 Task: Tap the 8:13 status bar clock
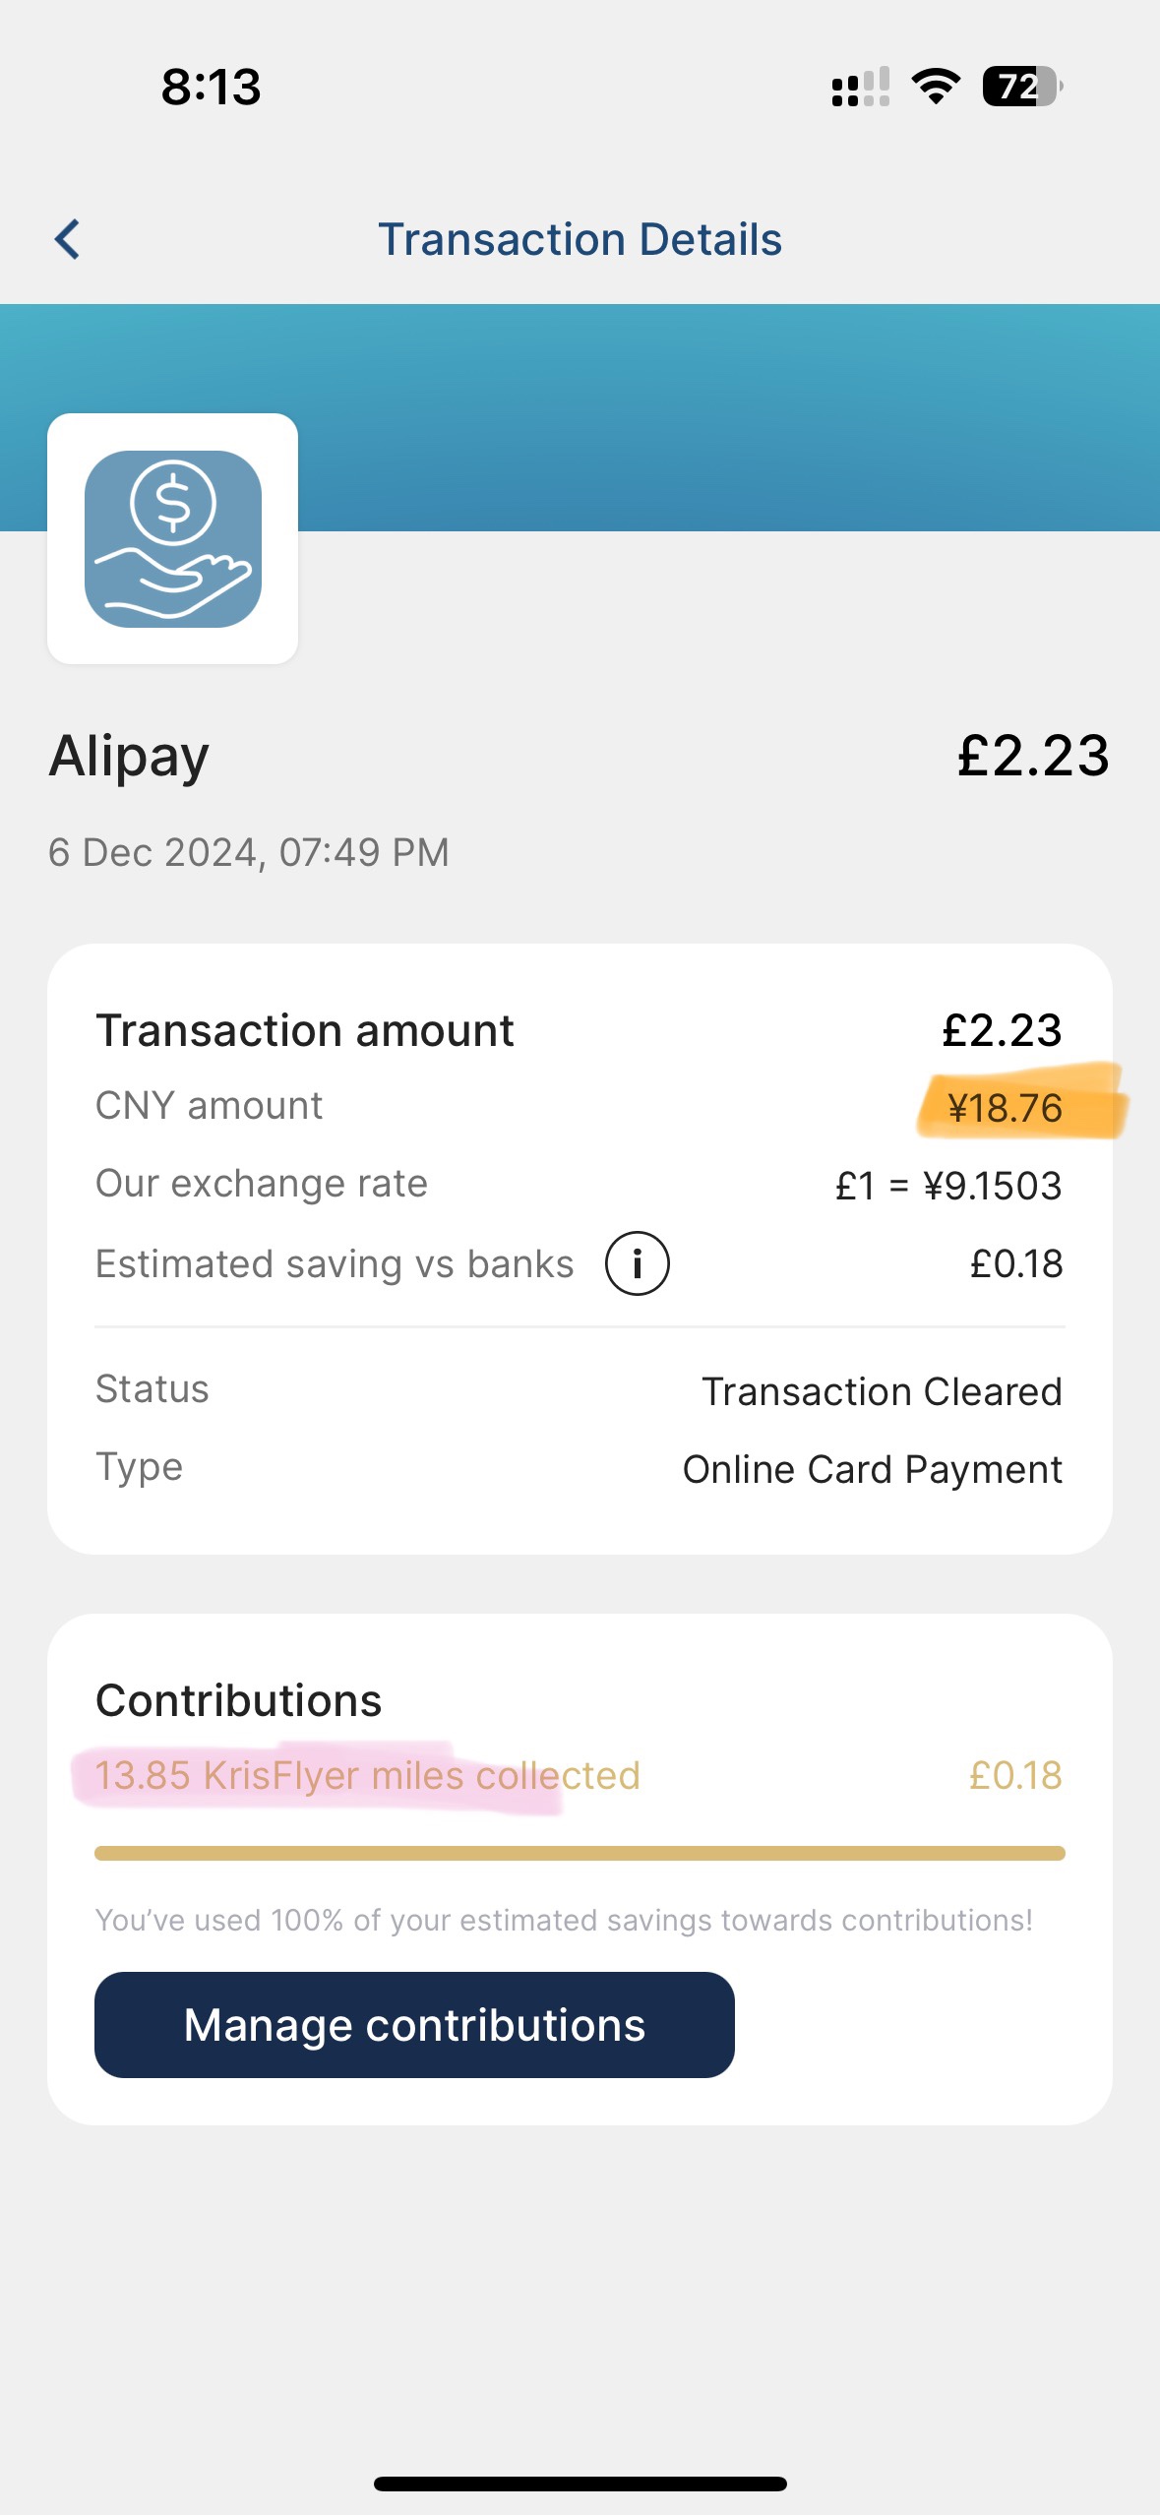212,87
